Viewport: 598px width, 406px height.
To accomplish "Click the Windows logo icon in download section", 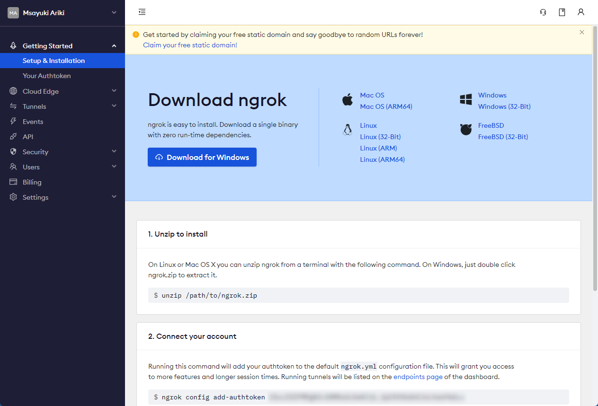I will [465, 99].
